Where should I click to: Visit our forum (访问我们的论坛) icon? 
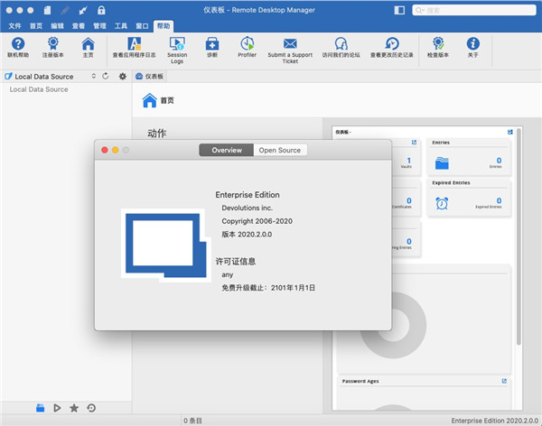coord(341,47)
